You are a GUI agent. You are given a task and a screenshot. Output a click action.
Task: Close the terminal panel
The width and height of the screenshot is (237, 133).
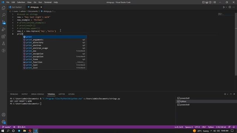coord(234,94)
